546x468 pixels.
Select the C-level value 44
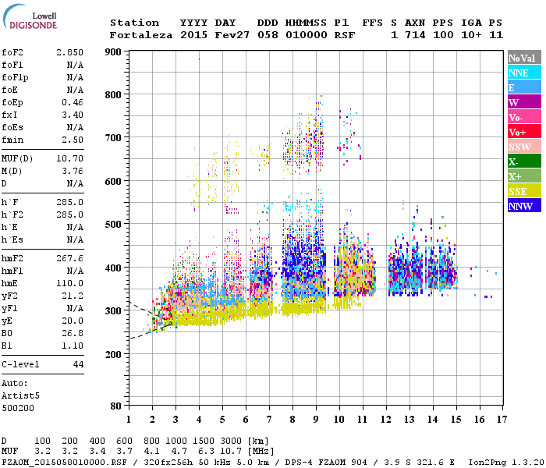[x=78, y=364]
